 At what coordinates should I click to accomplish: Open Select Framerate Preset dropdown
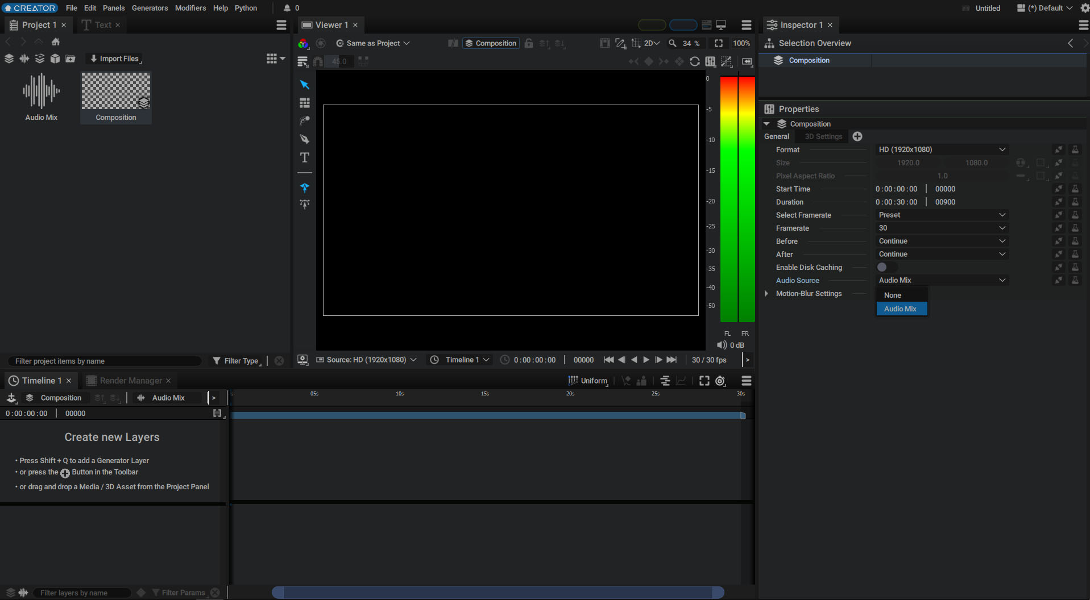[942, 215]
